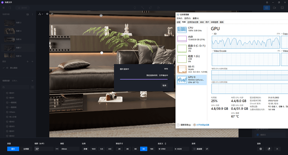This screenshot has width=288, height=155.
Task: Switch to video camera render mode
Action: [x=274, y=8]
